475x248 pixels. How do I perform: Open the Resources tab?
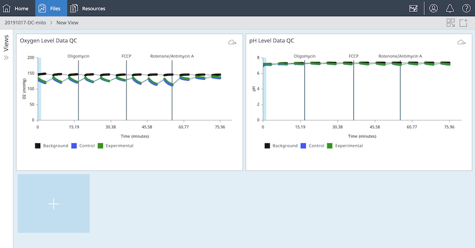pos(88,8)
